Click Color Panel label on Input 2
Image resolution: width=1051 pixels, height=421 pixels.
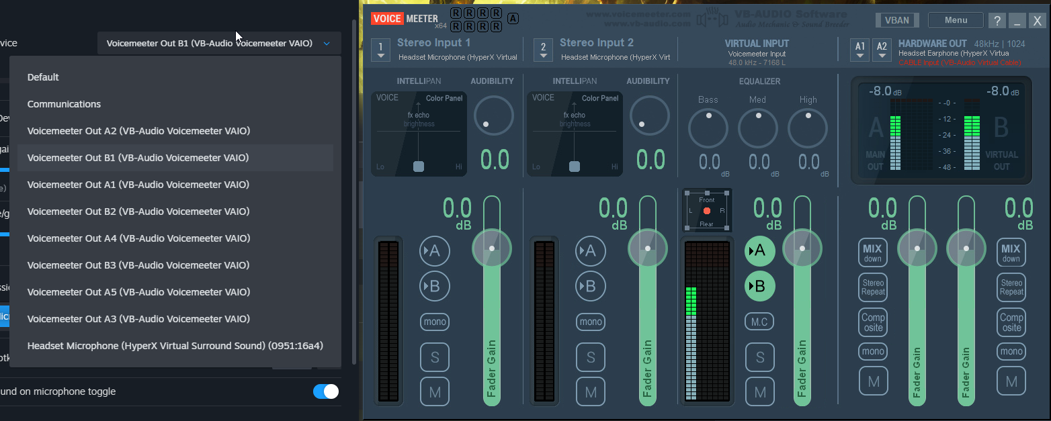[600, 98]
